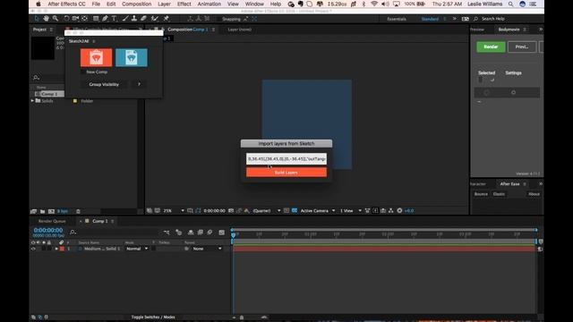Click the Wi-Fi icon in menu bar

pos(374,4)
